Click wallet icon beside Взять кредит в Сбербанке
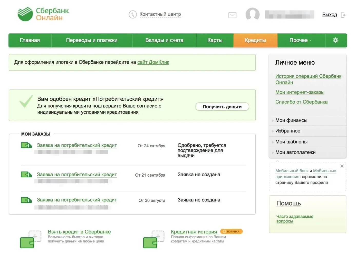 31,239
